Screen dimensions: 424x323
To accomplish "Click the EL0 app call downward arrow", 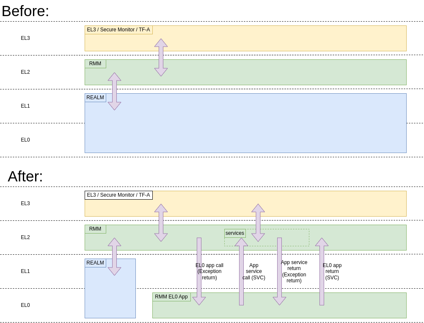I will tap(199, 254).
